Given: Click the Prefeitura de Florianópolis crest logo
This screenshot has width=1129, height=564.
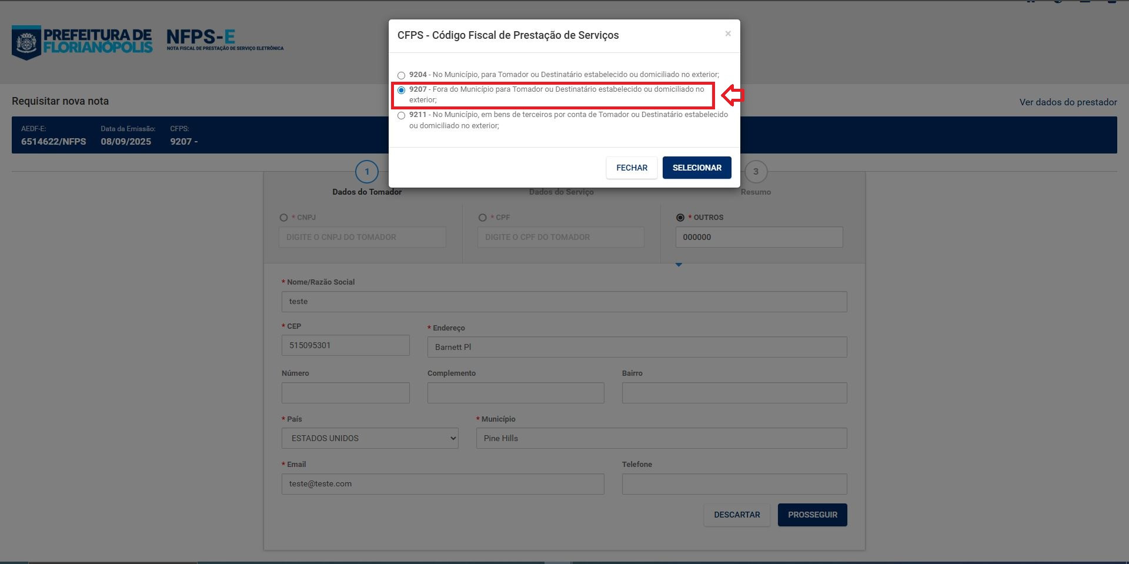Looking at the screenshot, I should tap(26, 42).
